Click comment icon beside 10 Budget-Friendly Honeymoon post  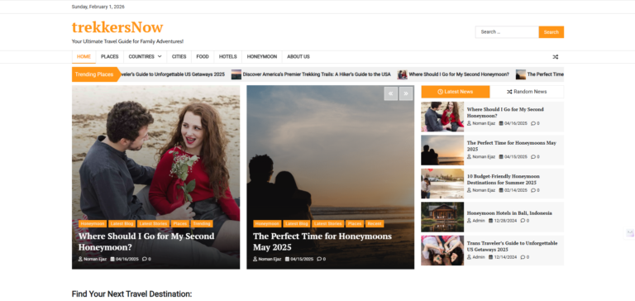533,190
